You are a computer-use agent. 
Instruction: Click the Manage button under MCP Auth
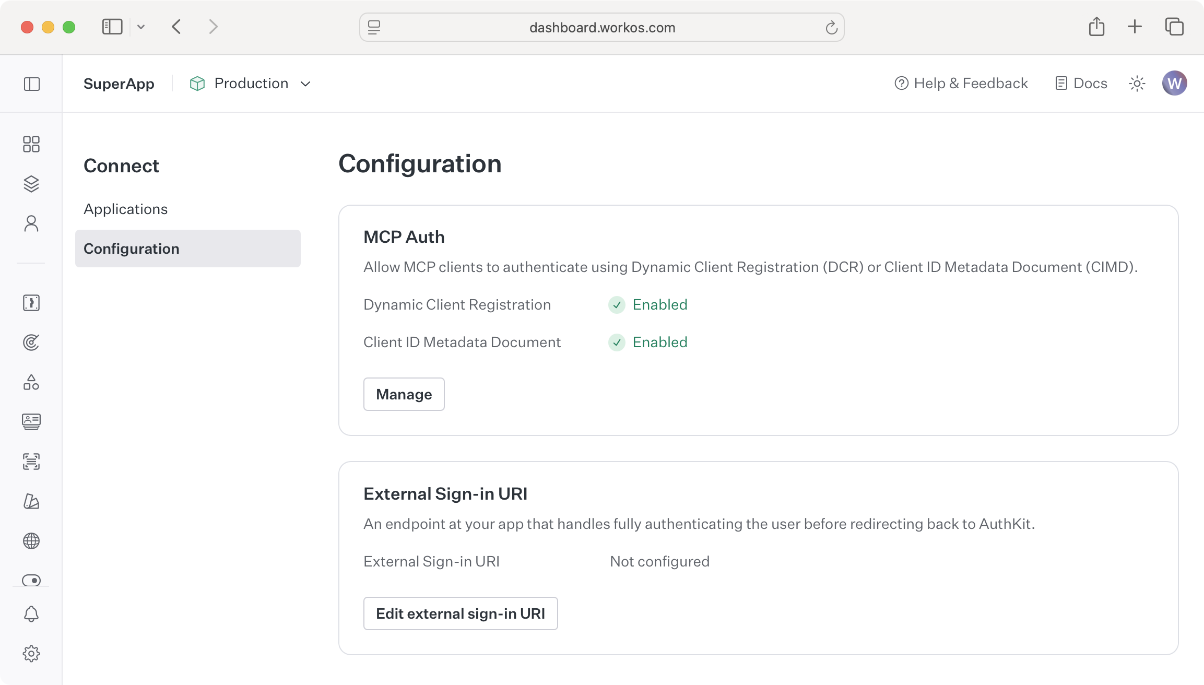[x=404, y=394]
